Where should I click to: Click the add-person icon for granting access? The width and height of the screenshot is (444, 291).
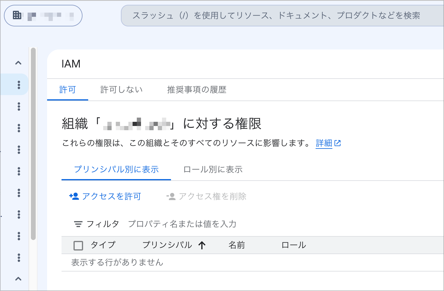coord(74,196)
